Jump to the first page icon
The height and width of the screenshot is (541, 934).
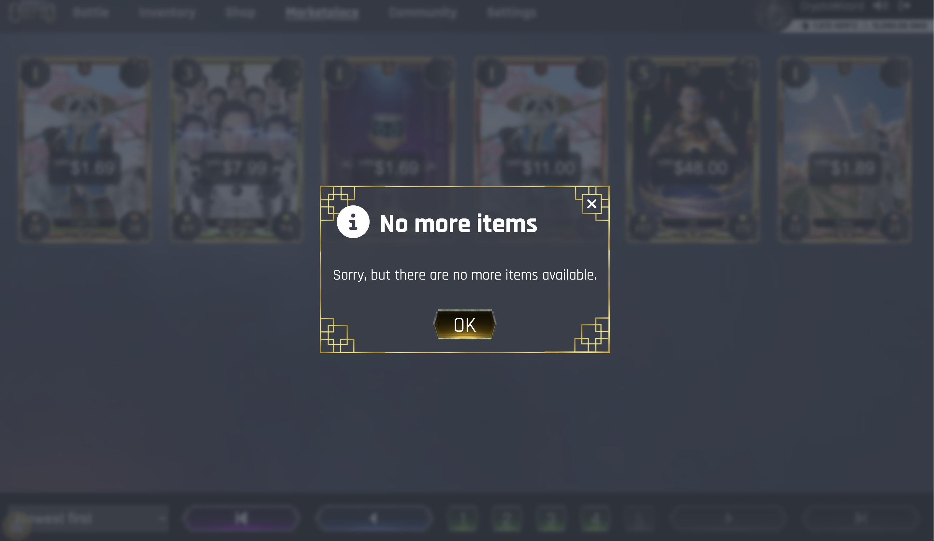(x=241, y=518)
